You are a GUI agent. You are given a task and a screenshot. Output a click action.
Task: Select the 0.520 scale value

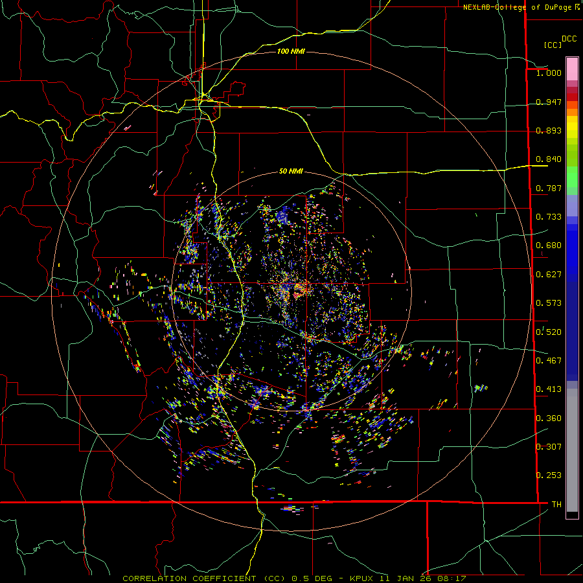click(x=549, y=332)
